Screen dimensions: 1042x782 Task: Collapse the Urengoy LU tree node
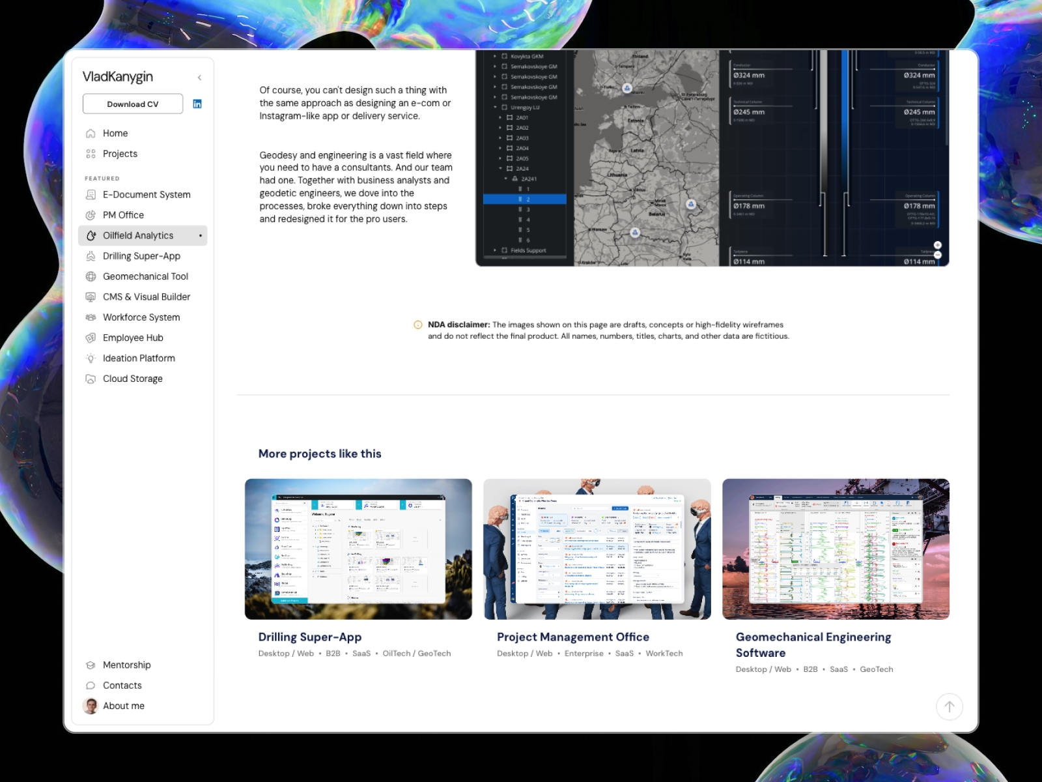click(495, 108)
